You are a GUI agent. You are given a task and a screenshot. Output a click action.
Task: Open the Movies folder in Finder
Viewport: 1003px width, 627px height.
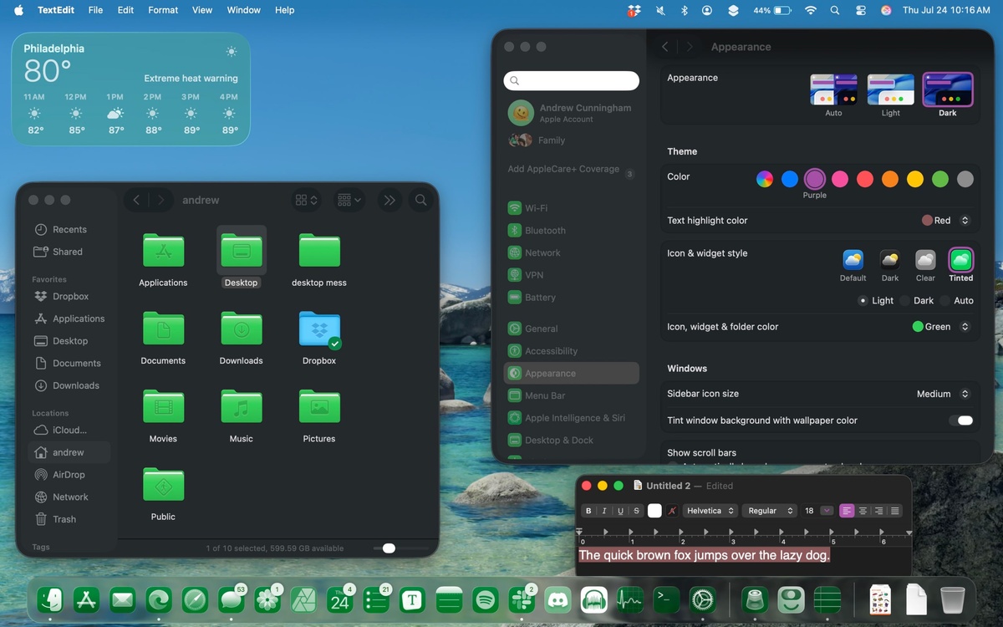pos(163,406)
